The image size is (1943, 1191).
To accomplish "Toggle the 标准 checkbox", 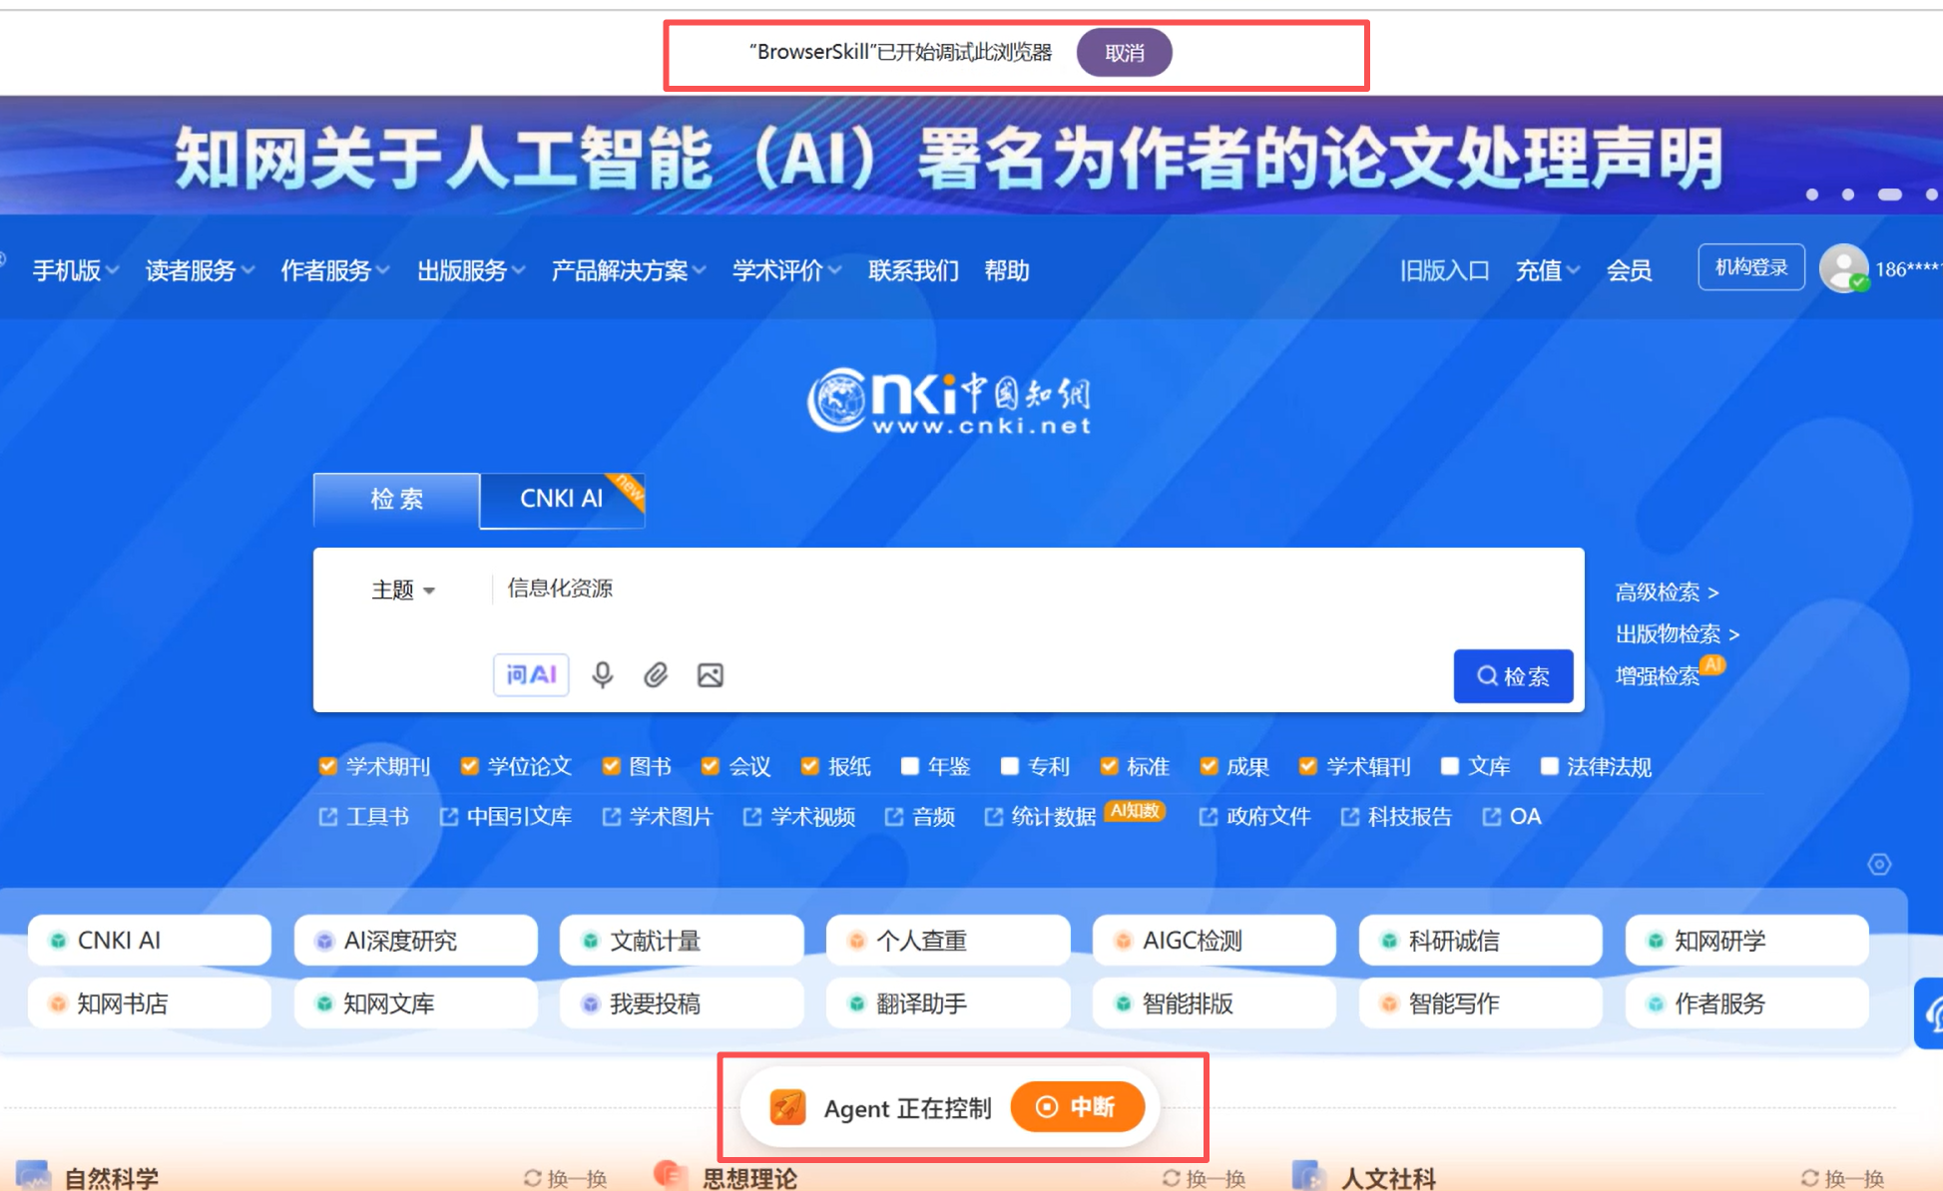I will [x=1108, y=766].
